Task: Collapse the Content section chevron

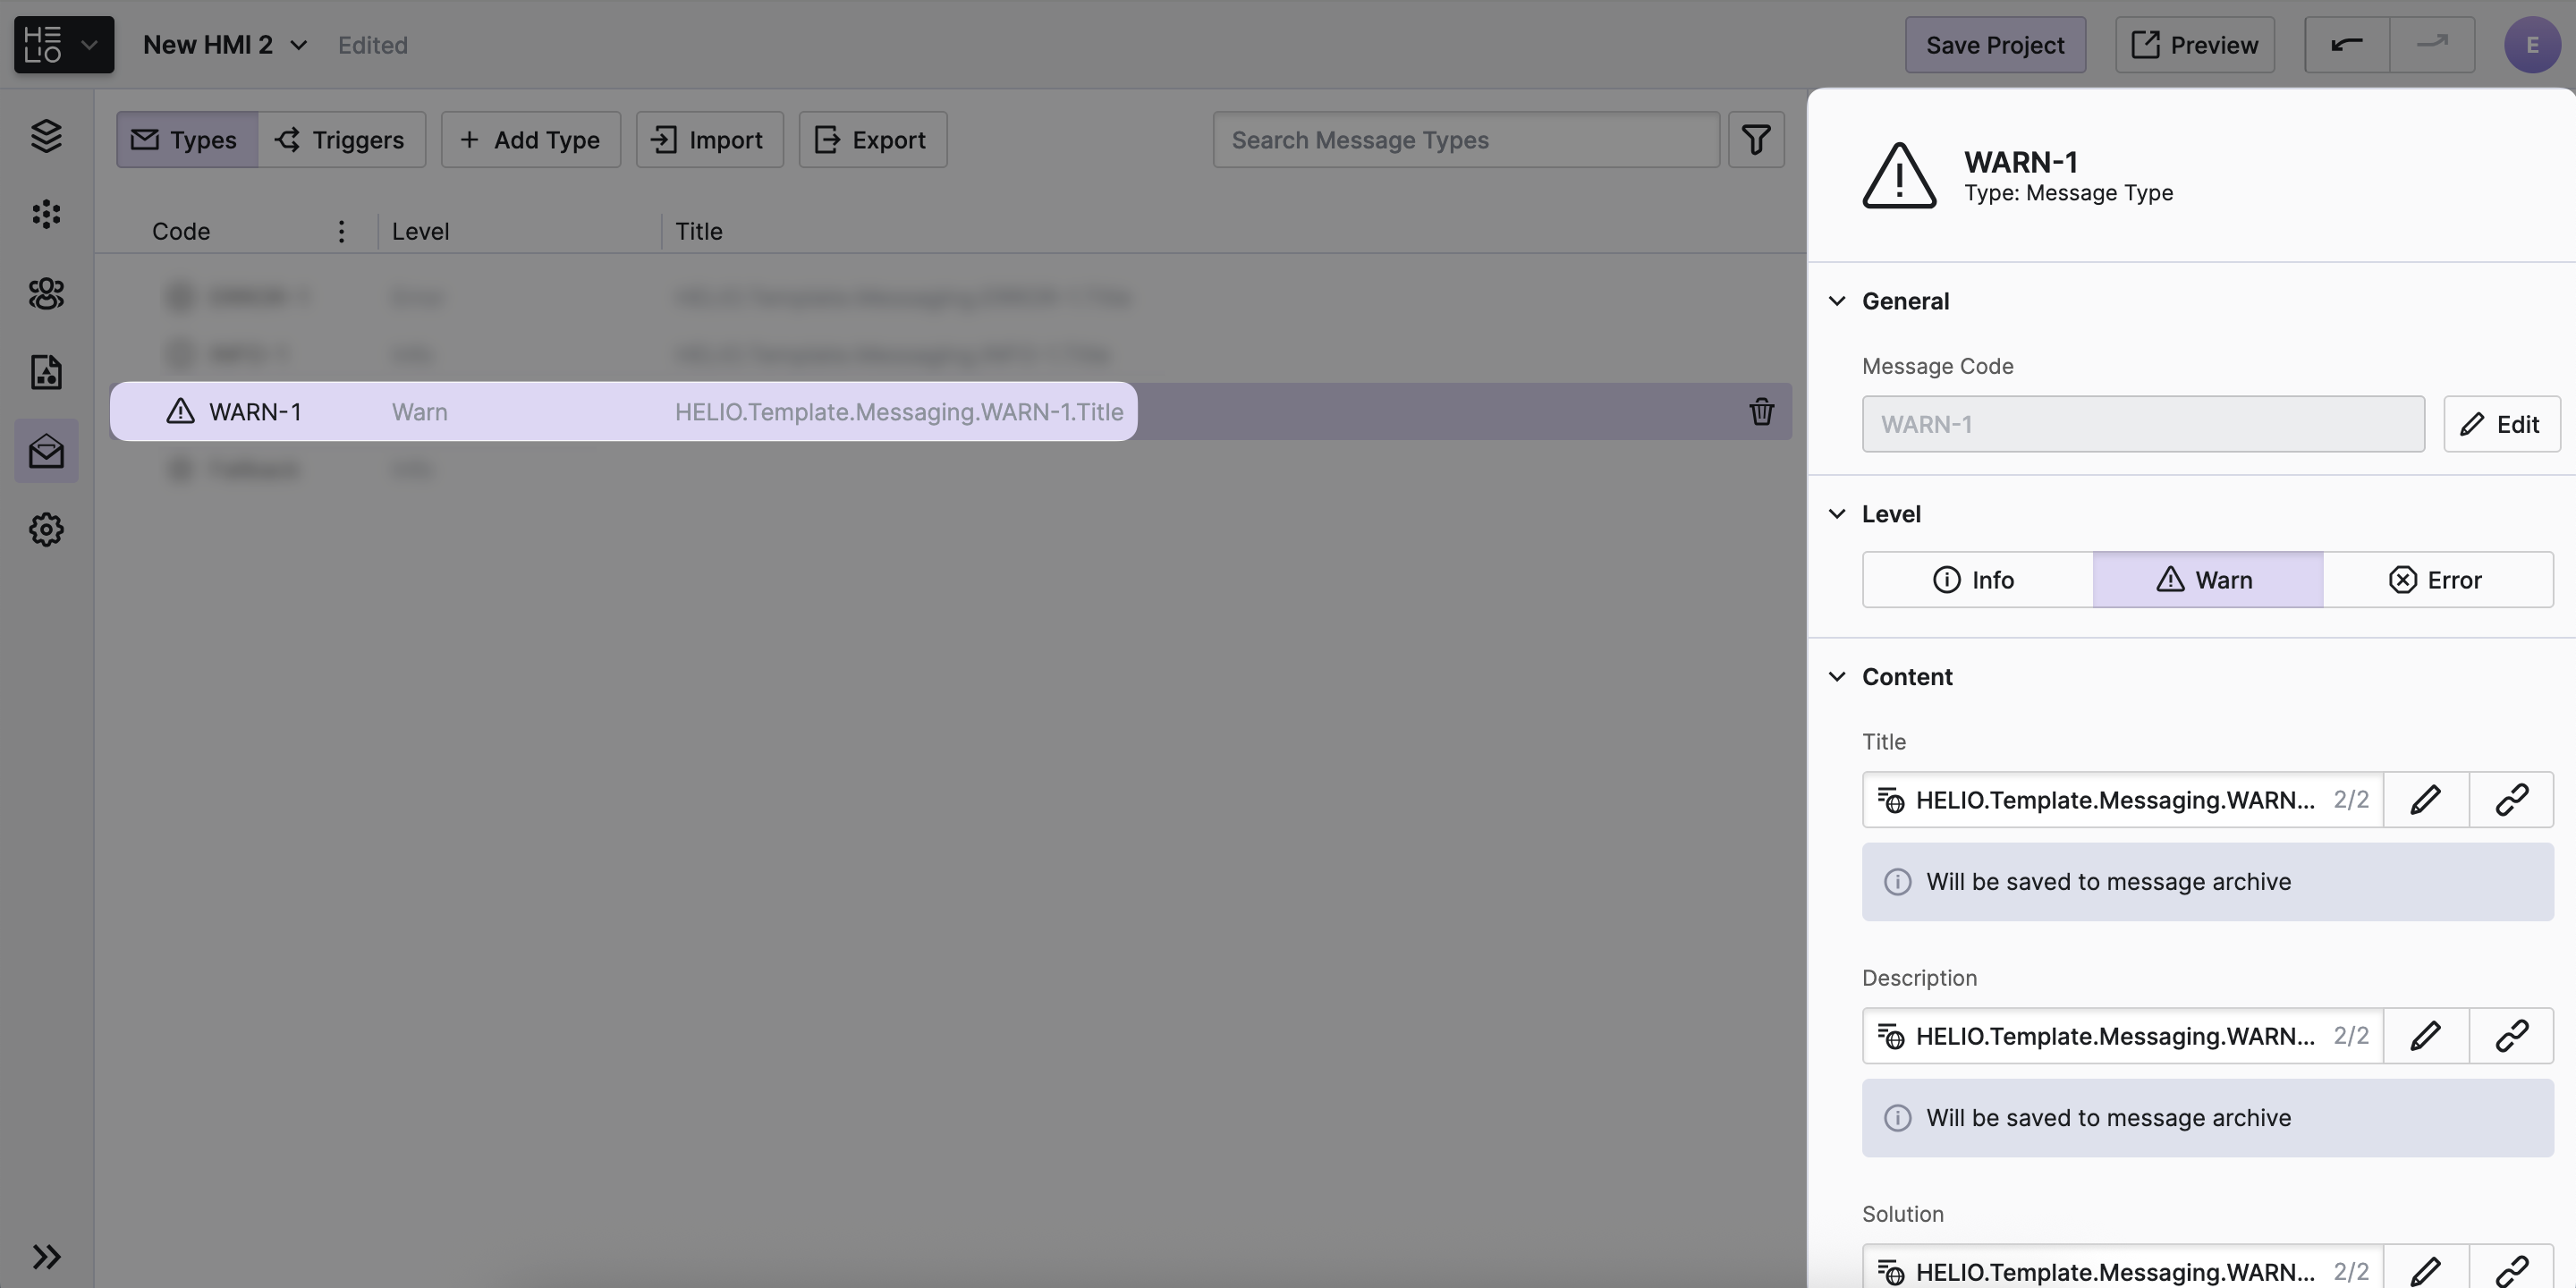Action: coord(1837,677)
